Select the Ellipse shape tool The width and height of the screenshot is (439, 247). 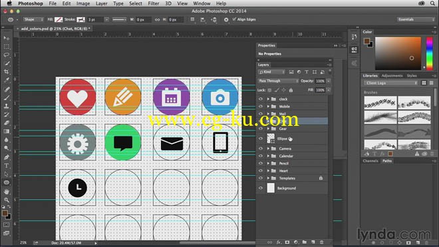point(7,182)
